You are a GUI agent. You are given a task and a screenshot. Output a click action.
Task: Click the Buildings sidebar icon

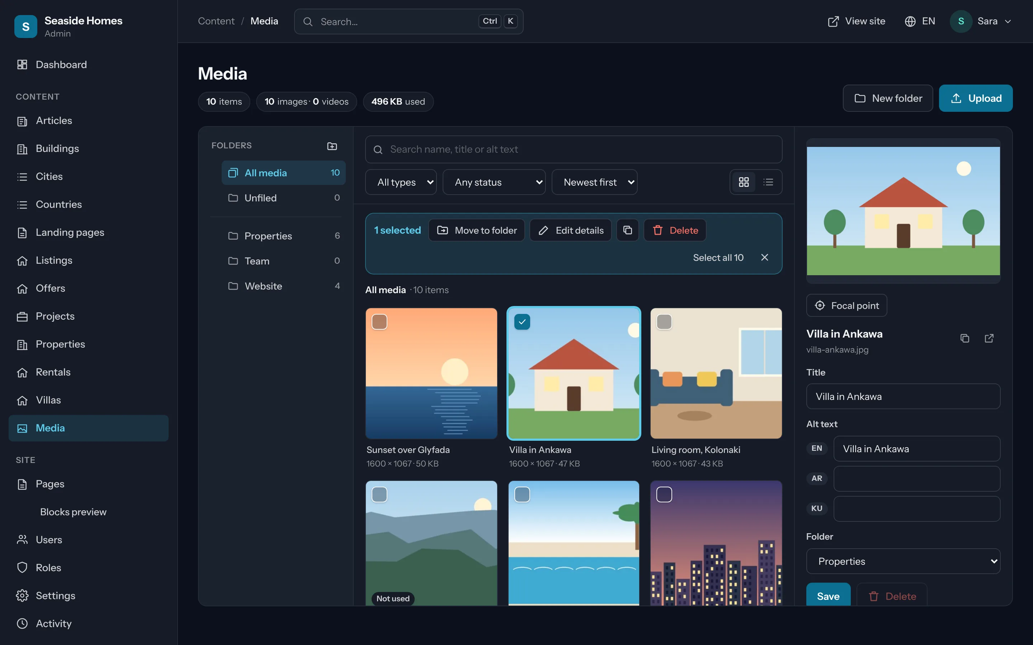click(x=22, y=149)
